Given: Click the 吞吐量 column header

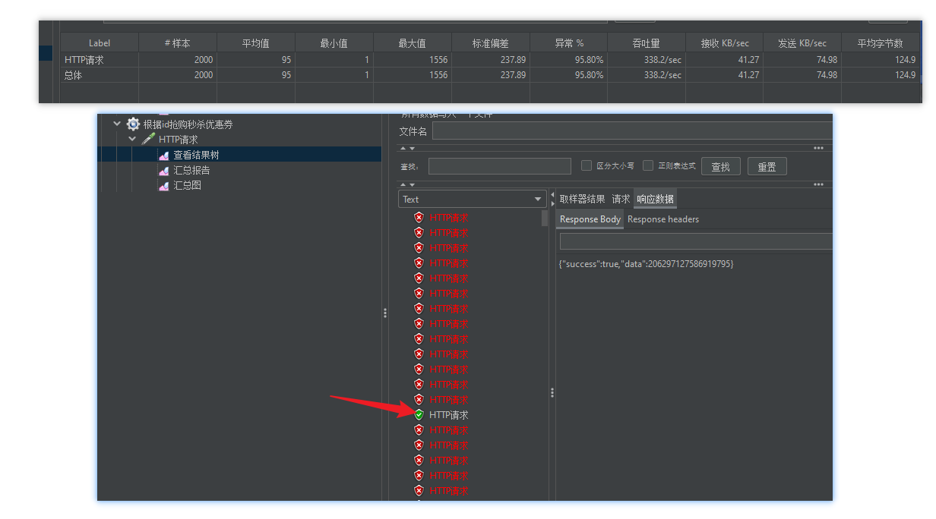Looking at the screenshot, I should (647, 43).
